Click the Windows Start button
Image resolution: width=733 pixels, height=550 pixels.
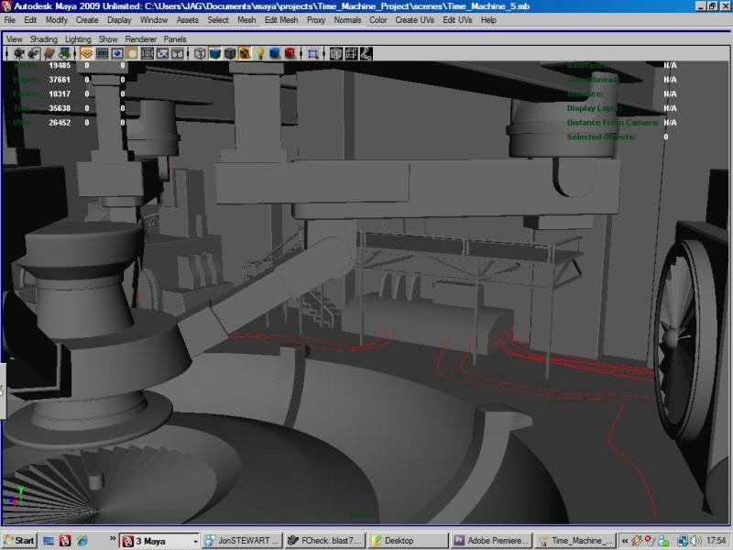point(19,540)
